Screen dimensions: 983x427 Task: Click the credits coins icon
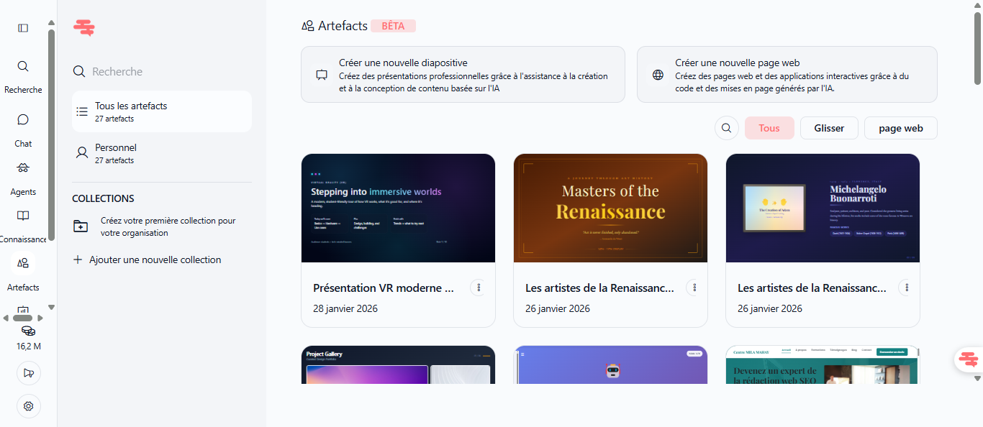pos(28,331)
